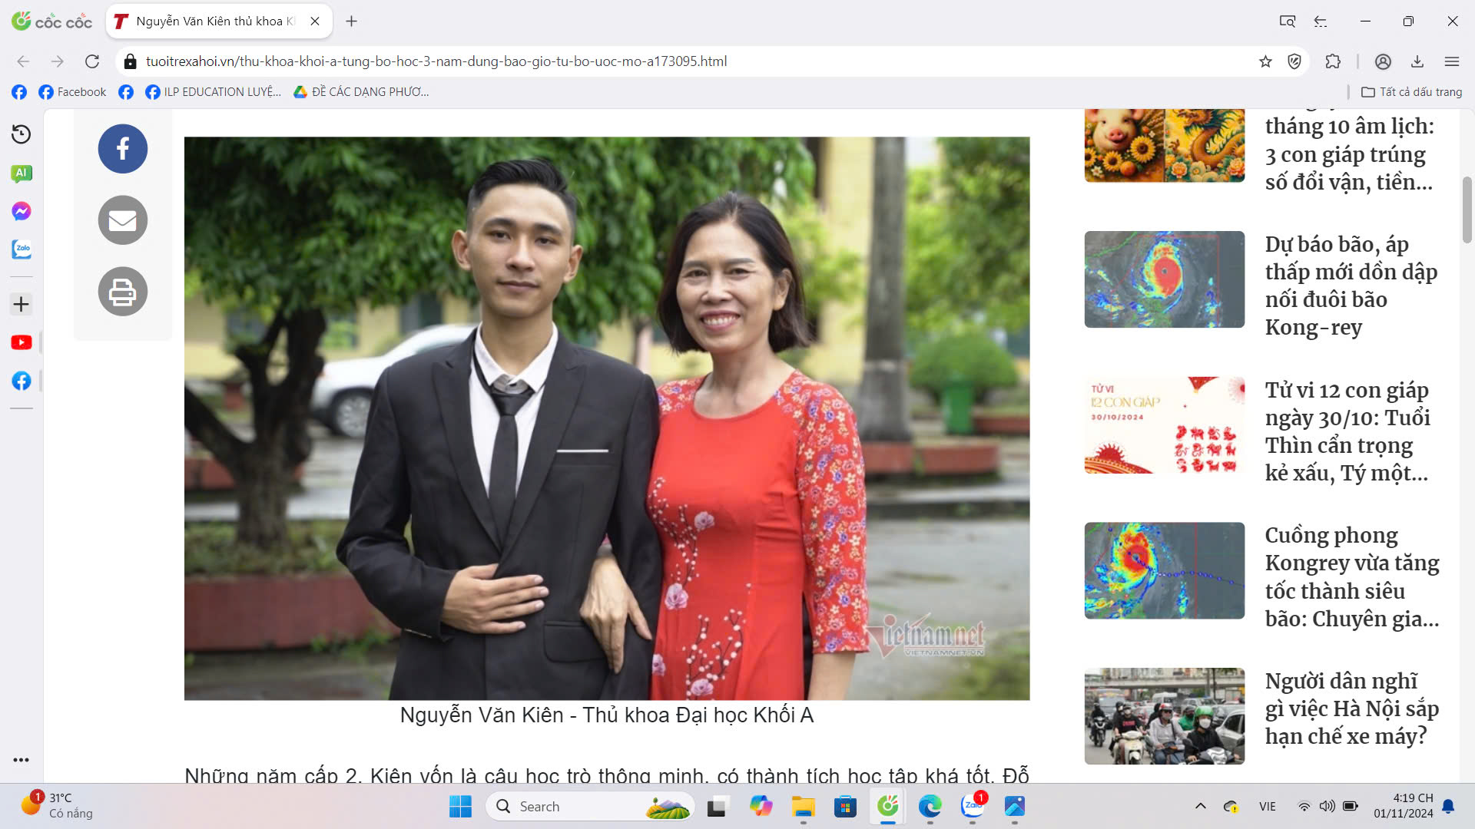This screenshot has width=1475, height=829.
Task: Open the downloads icon in toolbar
Action: (1417, 61)
